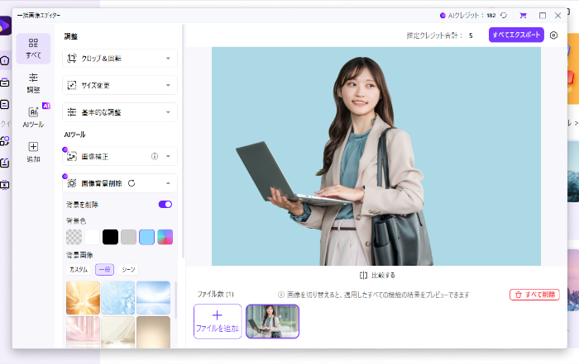
Task: Click the adjustment panel vertical scrollbar
Action: click(183, 142)
